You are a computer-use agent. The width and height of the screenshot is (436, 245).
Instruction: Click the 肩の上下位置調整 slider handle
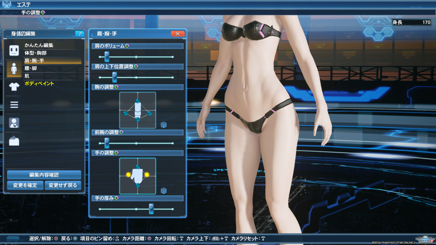coord(114,77)
